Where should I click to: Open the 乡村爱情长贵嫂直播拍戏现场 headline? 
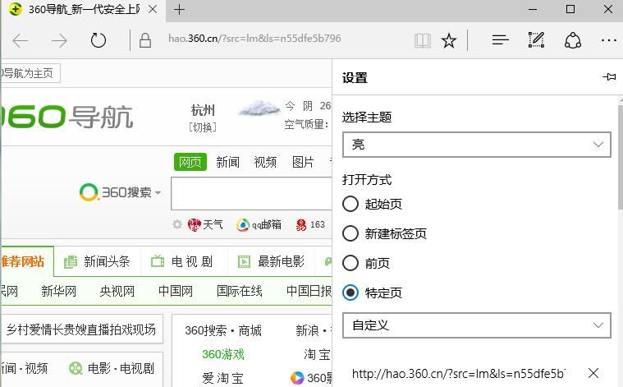(81, 329)
